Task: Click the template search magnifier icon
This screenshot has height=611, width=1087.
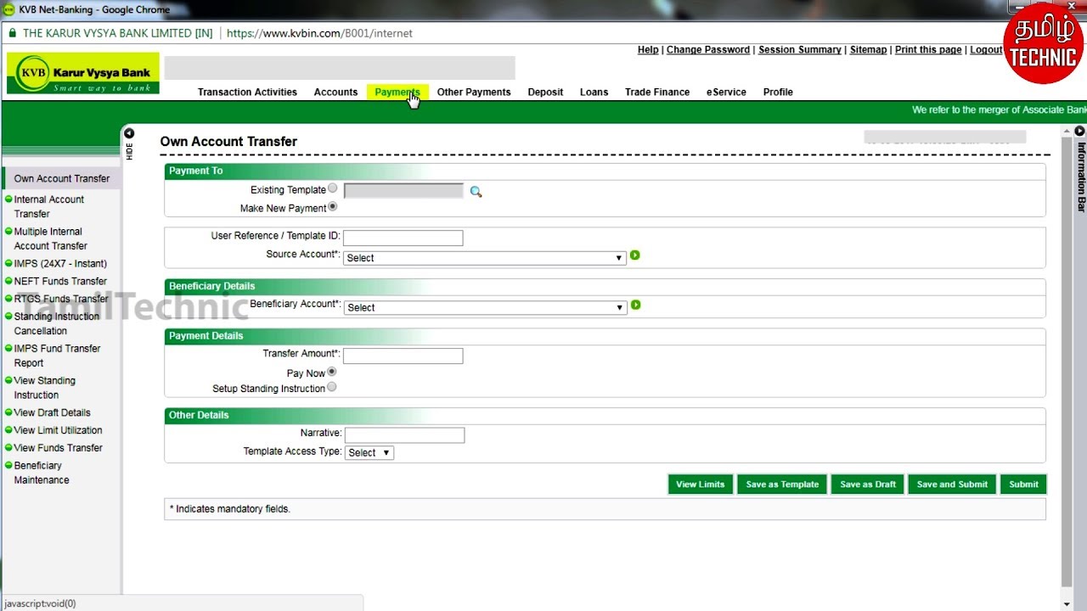Action: pos(476,193)
